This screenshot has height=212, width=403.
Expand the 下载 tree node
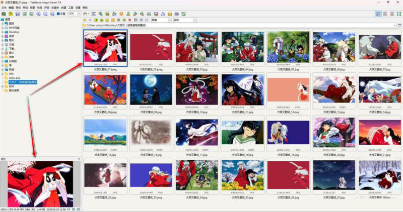click(3, 49)
